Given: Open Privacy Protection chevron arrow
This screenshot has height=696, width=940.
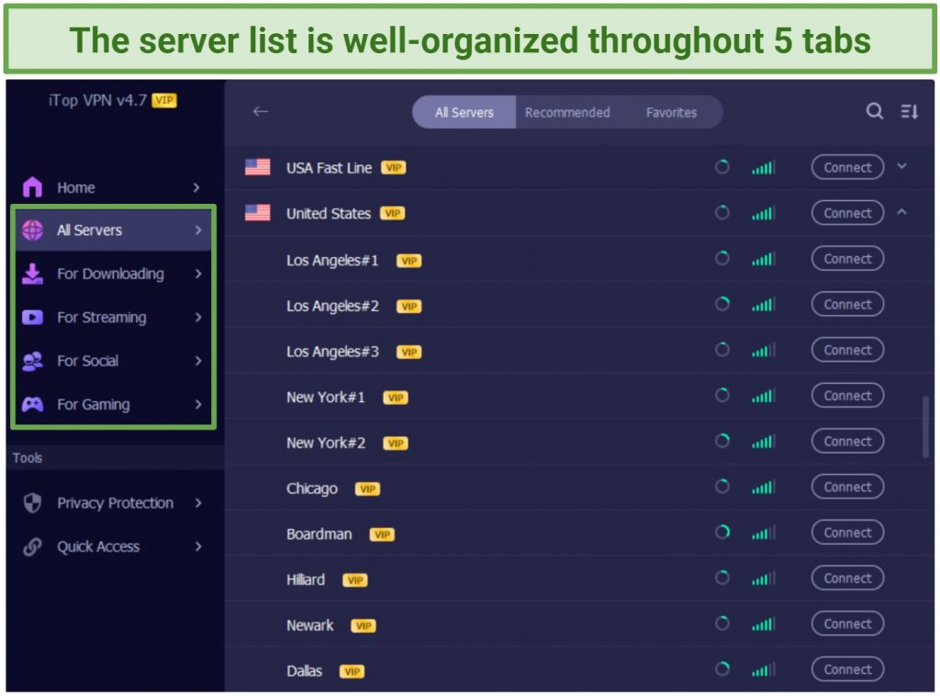Looking at the screenshot, I should [198, 503].
